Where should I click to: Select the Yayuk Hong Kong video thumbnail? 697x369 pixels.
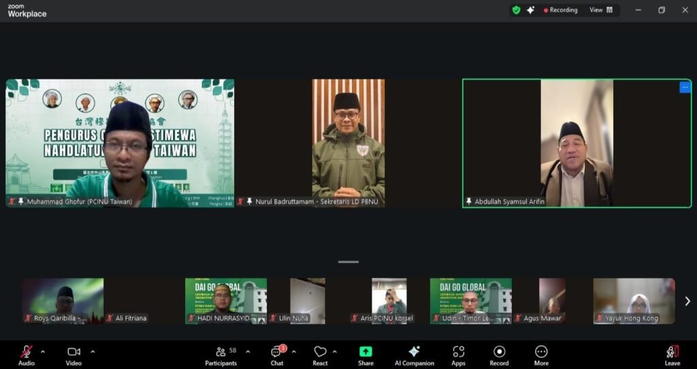pyautogui.click(x=634, y=301)
